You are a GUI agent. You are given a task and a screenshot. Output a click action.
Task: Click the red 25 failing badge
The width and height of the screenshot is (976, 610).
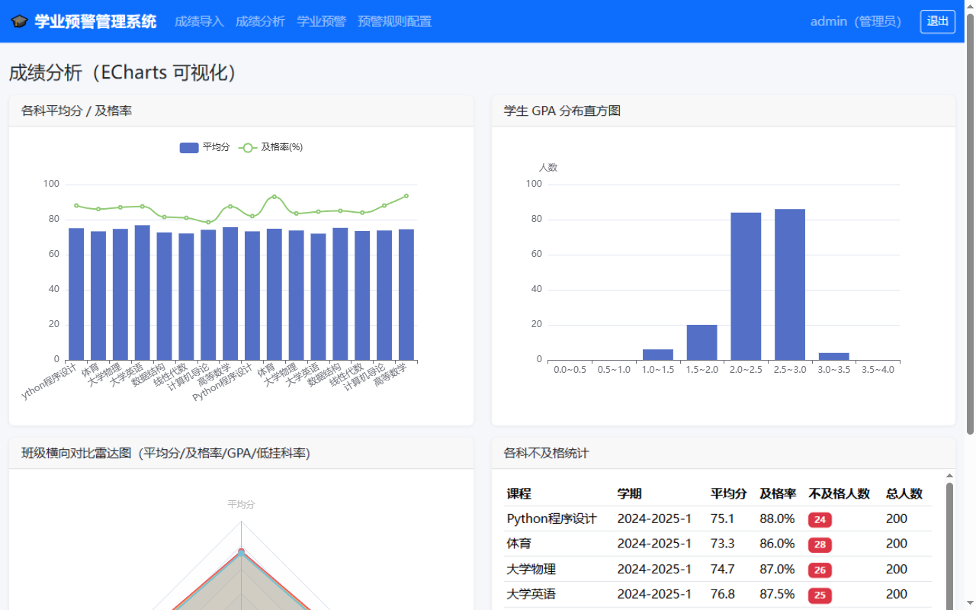click(820, 595)
